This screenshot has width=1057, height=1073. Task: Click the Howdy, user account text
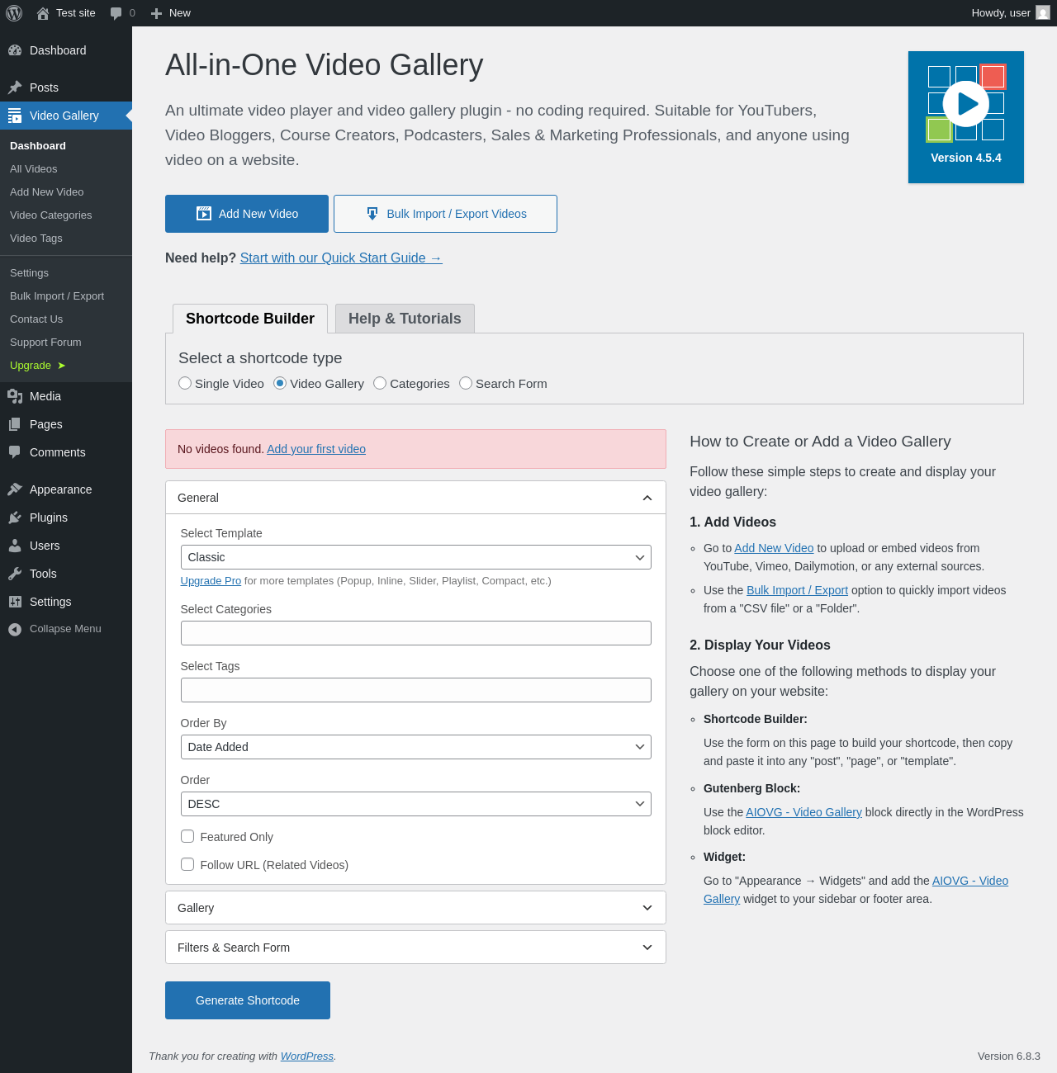[x=1001, y=13]
